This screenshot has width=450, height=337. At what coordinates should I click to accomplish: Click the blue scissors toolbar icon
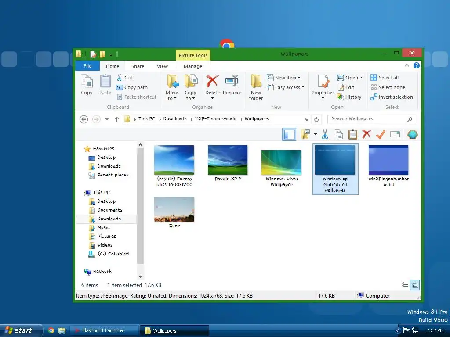point(325,134)
